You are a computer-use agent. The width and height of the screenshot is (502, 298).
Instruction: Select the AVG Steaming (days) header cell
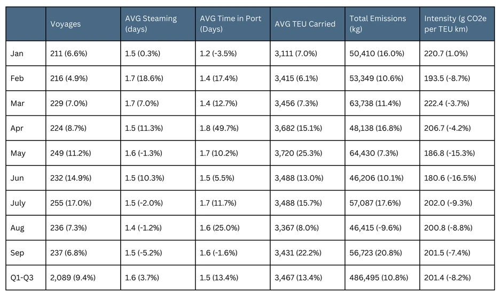coord(151,23)
